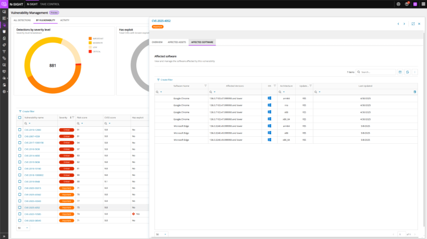Open the page size dropdown in detail panel
The height and width of the screenshot is (239, 427).
click(x=161, y=234)
